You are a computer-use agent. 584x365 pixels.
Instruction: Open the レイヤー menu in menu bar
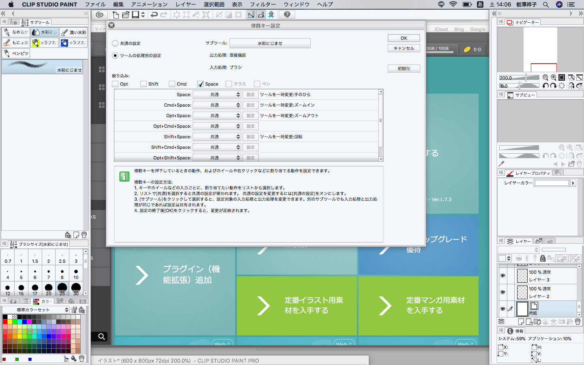point(186,4)
